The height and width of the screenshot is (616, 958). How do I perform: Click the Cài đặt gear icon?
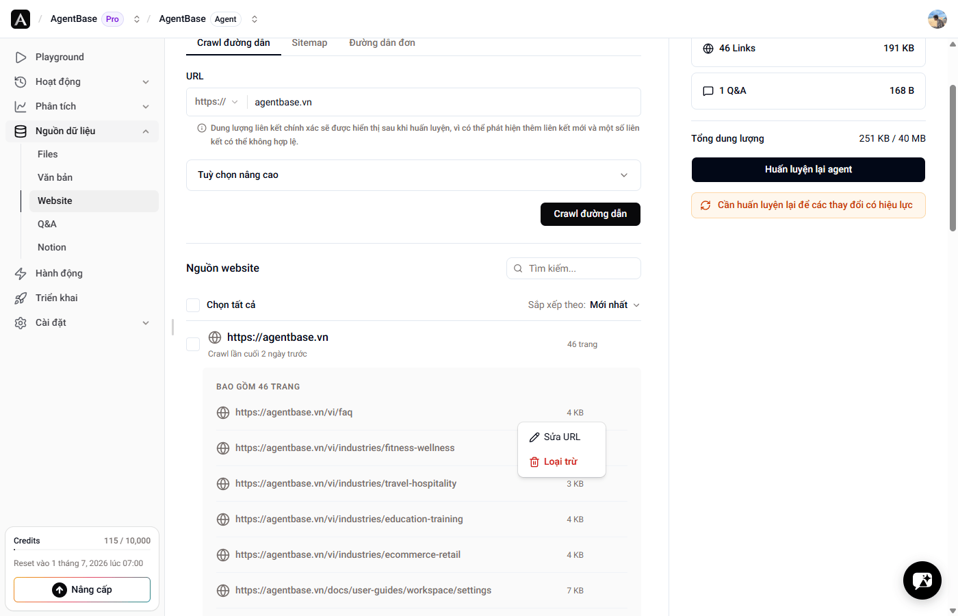point(21,323)
